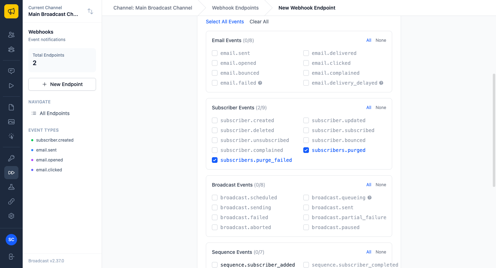This screenshot has height=268, width=496.
Task: Select the fast-forward webhooks icon
Action: tap(11, 173)
